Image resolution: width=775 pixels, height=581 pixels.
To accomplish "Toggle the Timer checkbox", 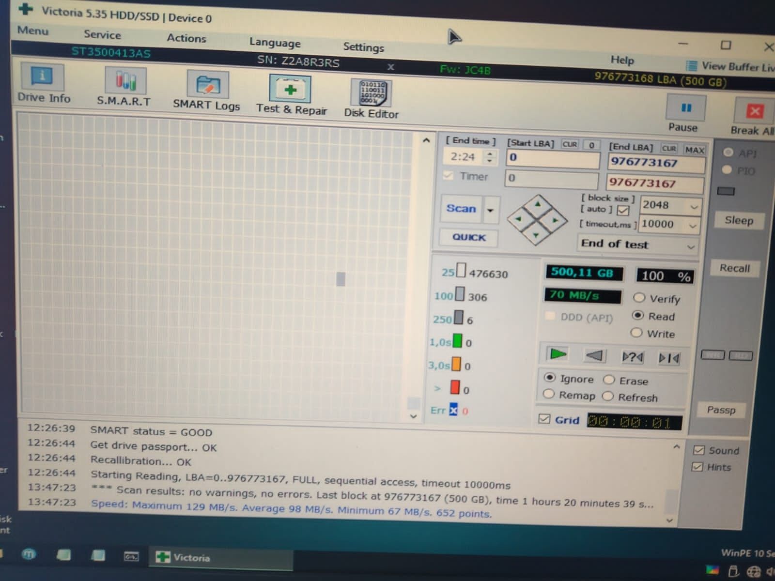I will 449,175.
